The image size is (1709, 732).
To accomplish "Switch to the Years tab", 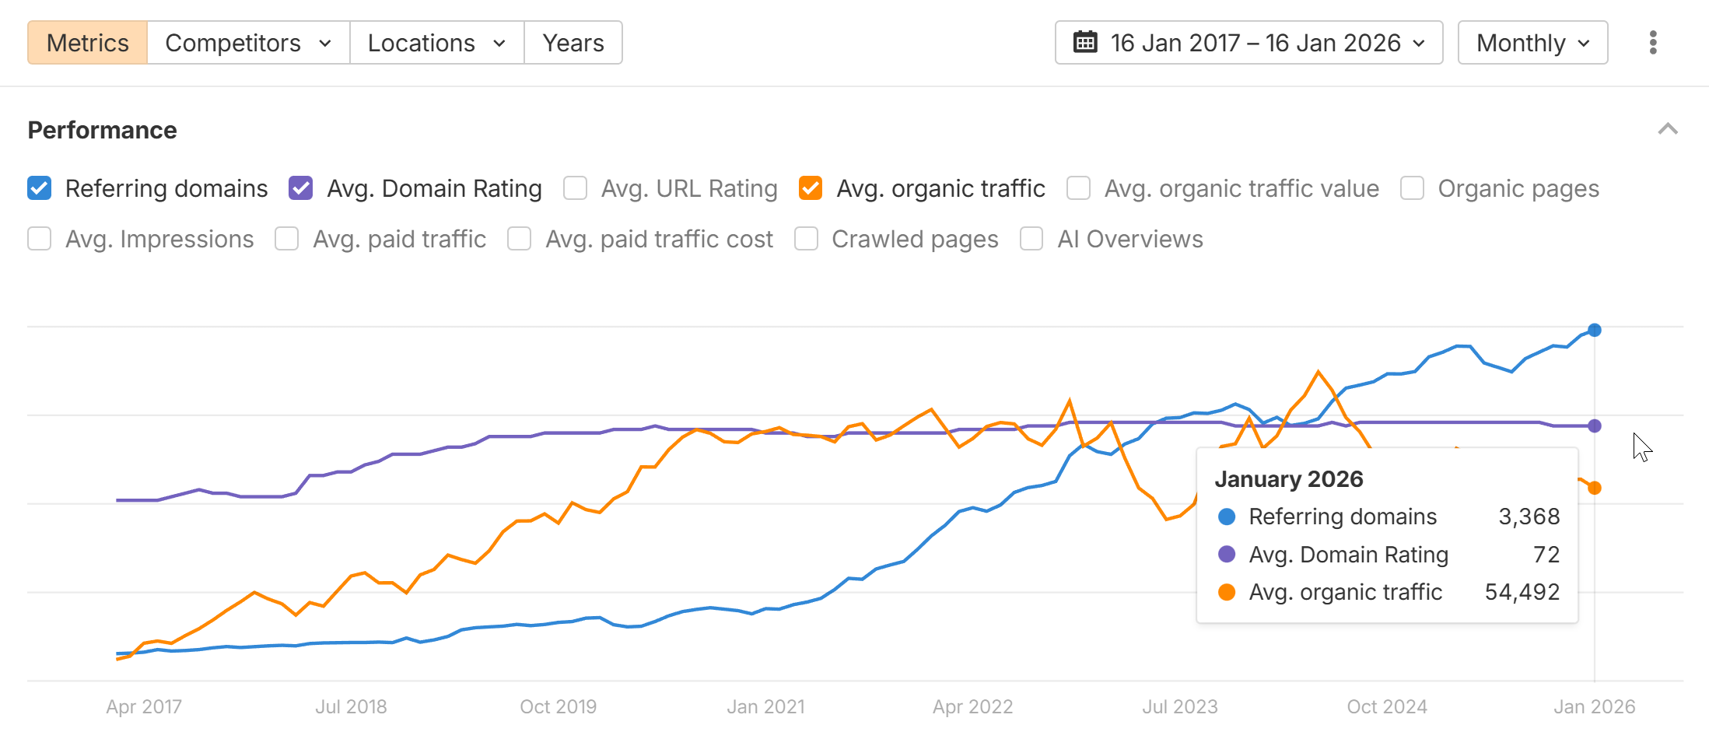I will click(573, 43).
